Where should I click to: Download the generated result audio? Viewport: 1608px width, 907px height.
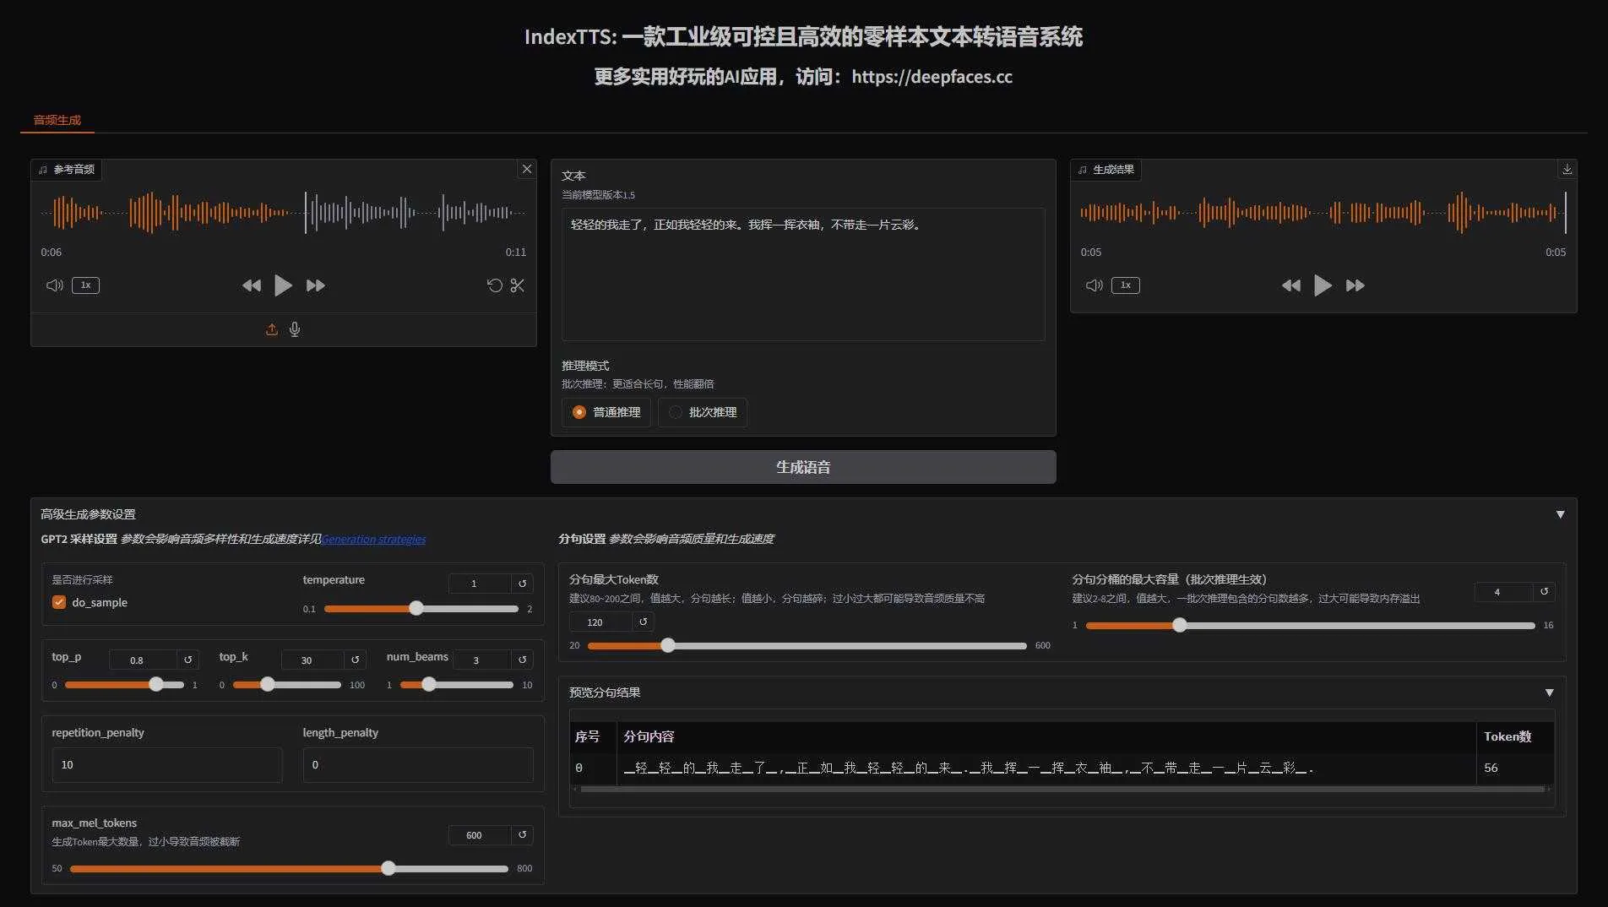coord(1567,170)
